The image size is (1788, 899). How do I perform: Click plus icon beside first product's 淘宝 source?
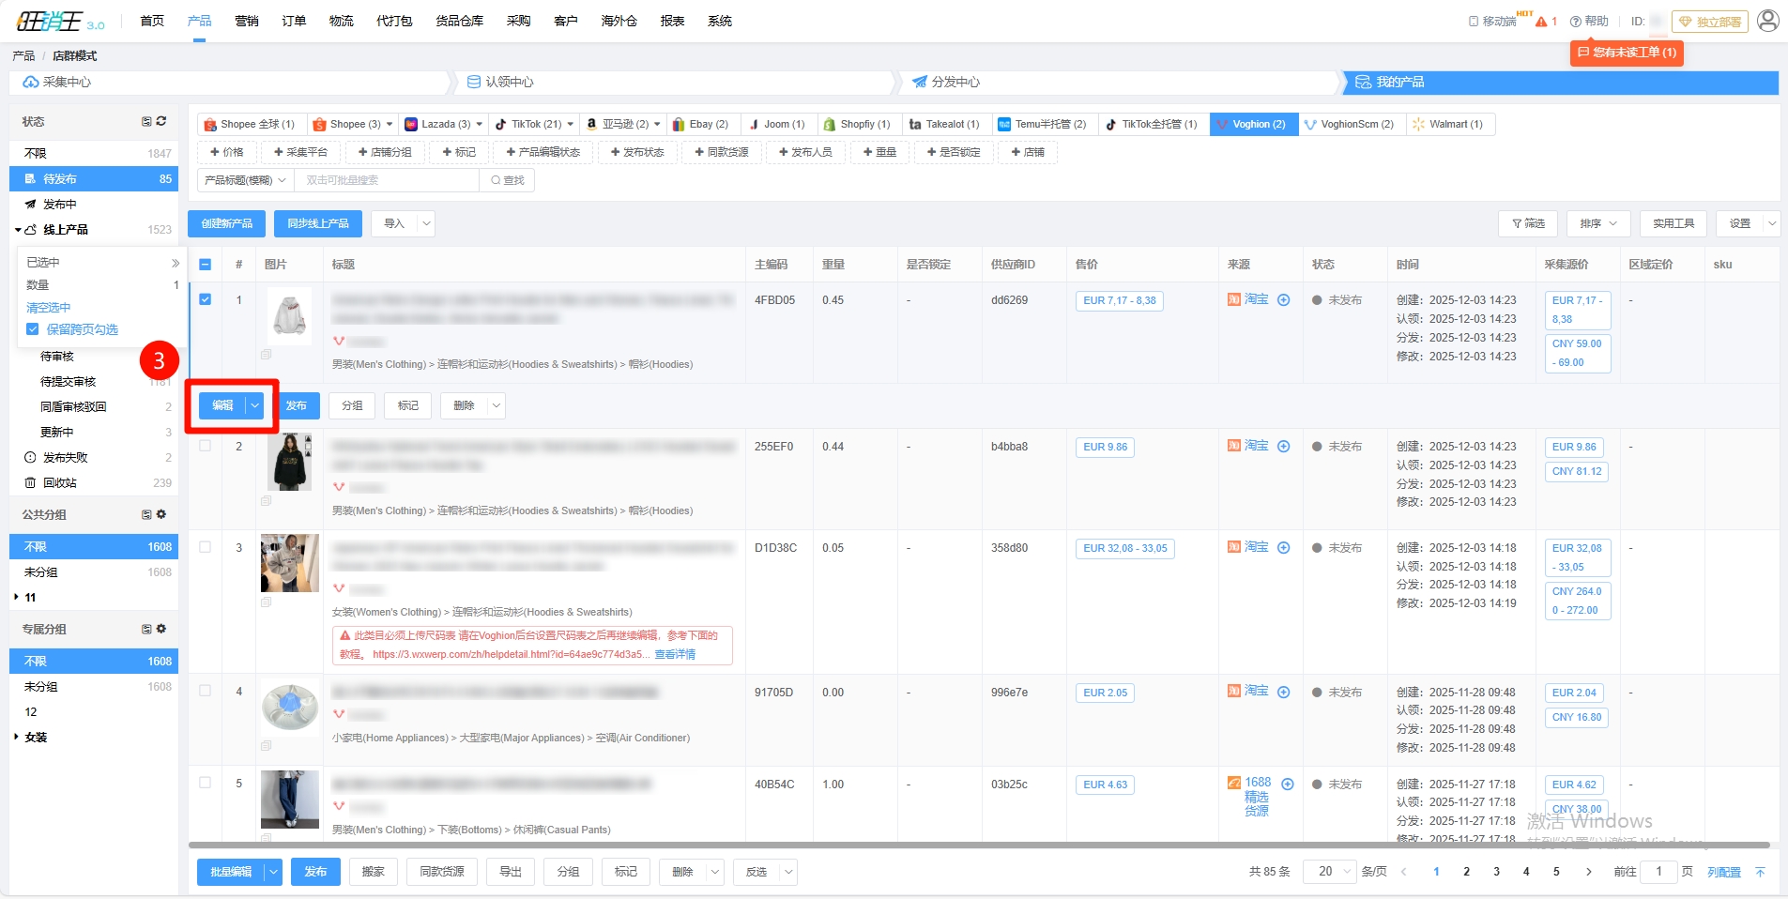[x=1283, y=300]
